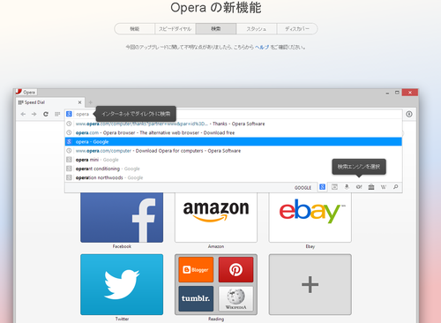
Task: Minimize the Opera window
Action: coord(387,93)
